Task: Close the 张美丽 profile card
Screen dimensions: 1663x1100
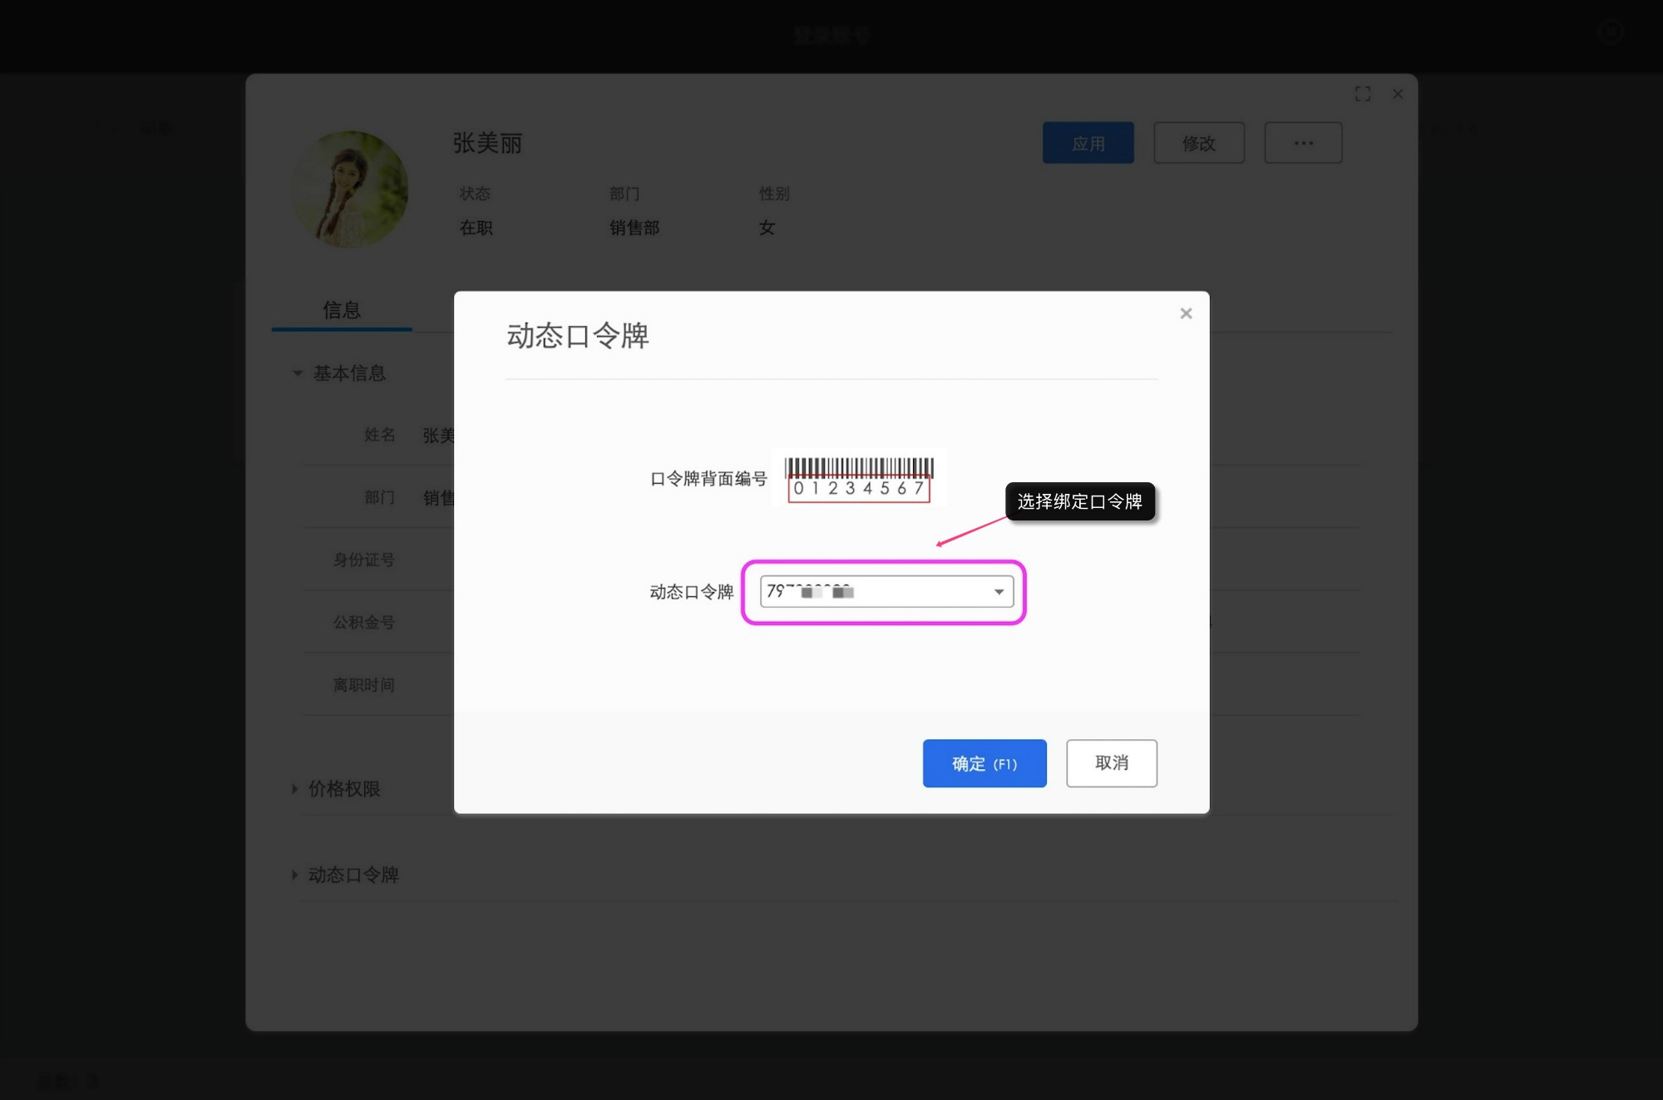Action: coord(1398,94)
